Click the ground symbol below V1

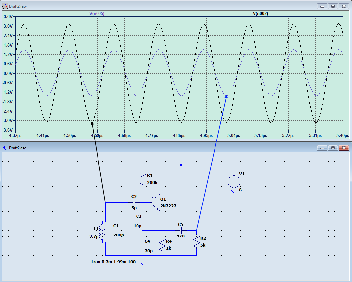point(234,191)
